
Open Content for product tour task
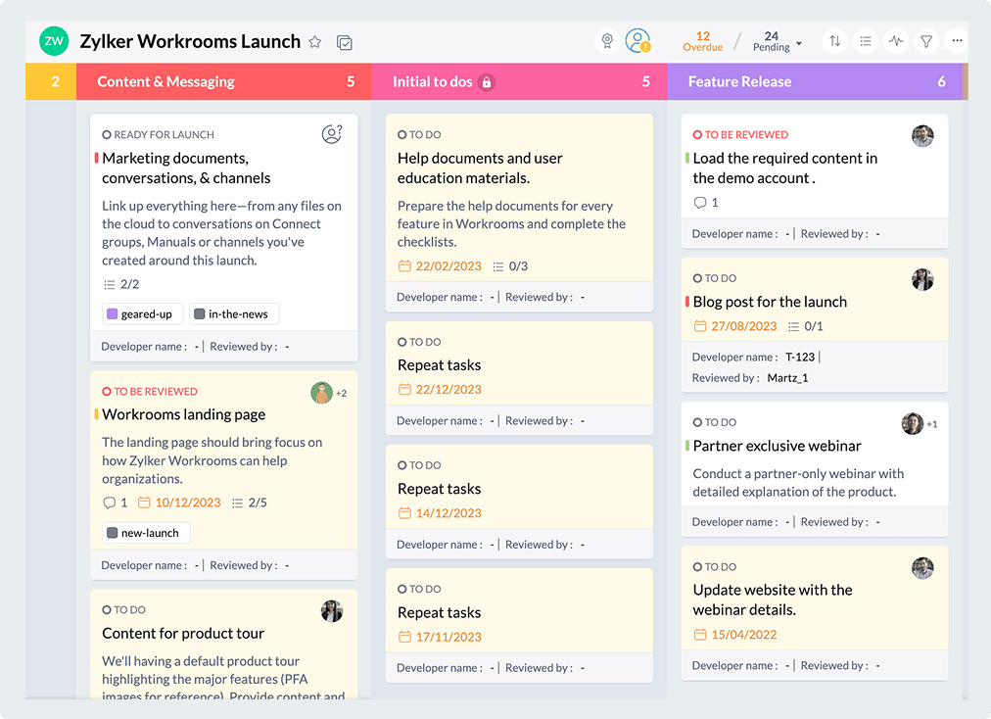pos(183,634)
